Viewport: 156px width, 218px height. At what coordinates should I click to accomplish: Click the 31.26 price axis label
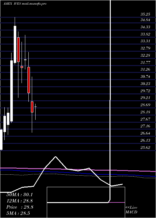coord(145,69)
